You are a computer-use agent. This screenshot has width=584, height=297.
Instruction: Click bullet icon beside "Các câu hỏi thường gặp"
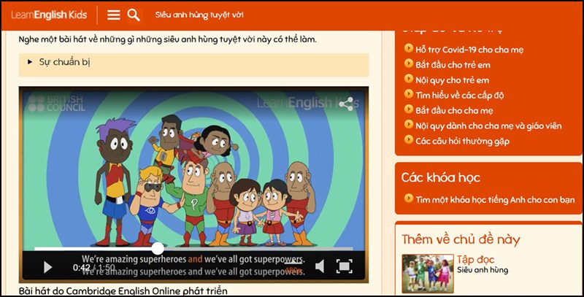[x=409, y=139]
